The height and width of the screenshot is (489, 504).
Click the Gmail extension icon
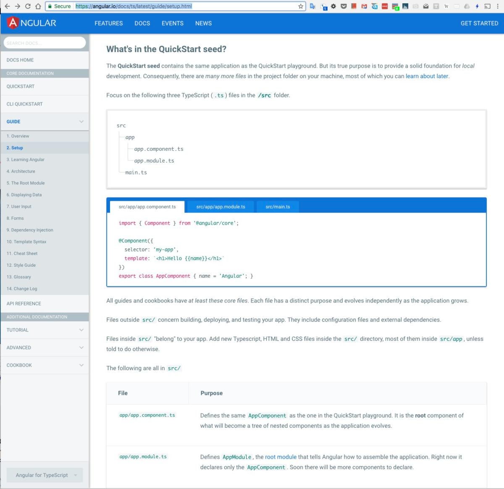click(364, 6)
